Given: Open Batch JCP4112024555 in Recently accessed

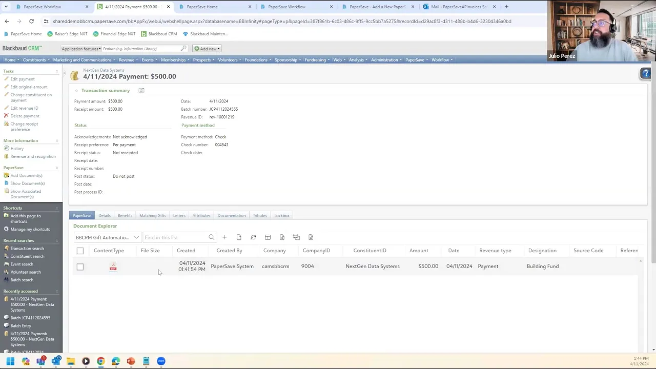Looking at the screenshot, I should pyautogui.click(x=30, y=318).
